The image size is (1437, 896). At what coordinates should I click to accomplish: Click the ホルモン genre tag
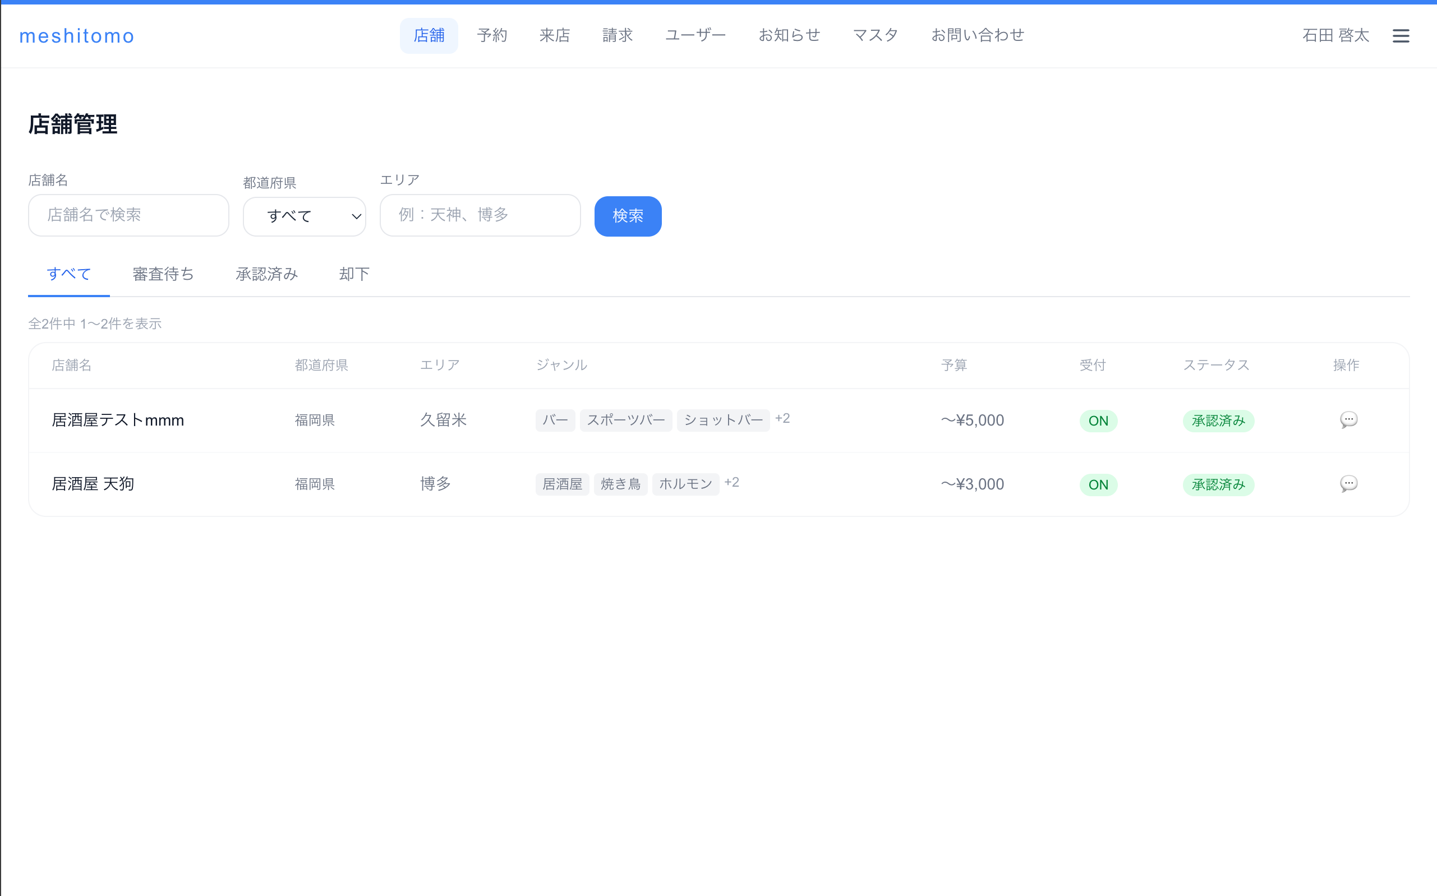click(686, 484)
